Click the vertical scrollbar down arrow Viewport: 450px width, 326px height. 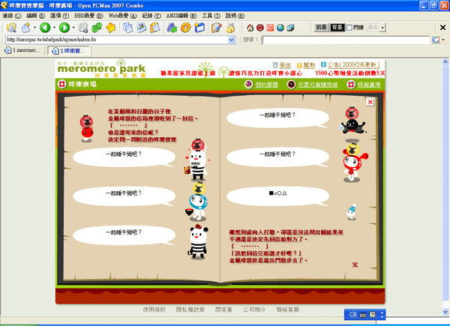tap(445, 311)
